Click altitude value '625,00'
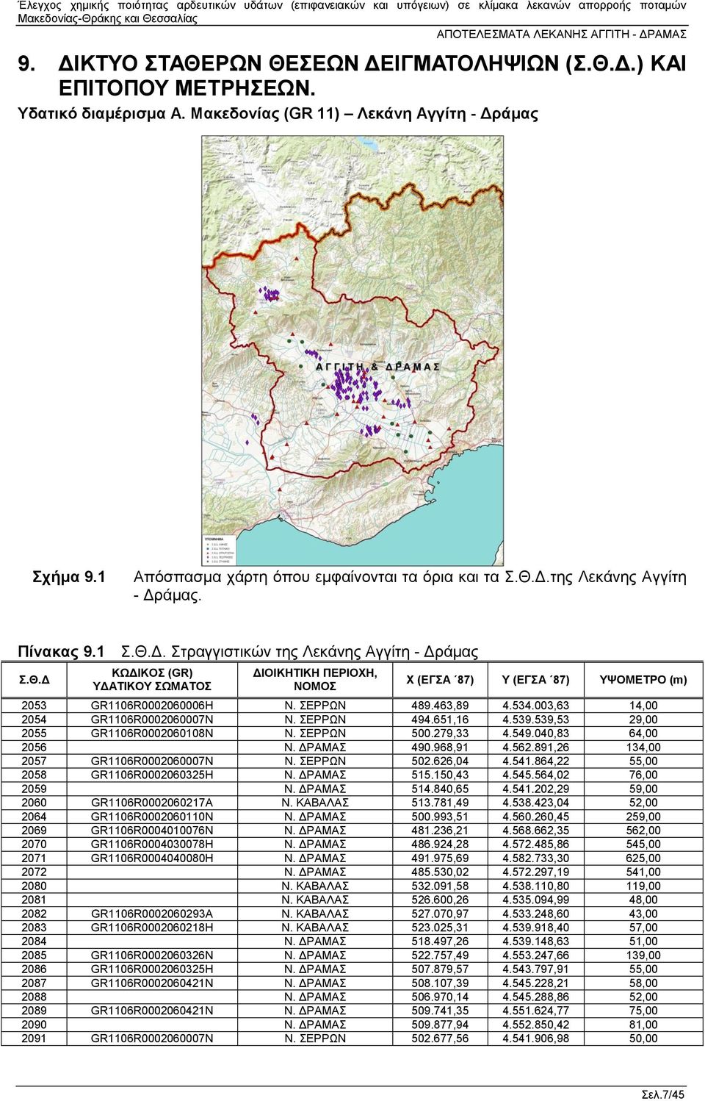The image size is (705, 1101). pos(643,858)
